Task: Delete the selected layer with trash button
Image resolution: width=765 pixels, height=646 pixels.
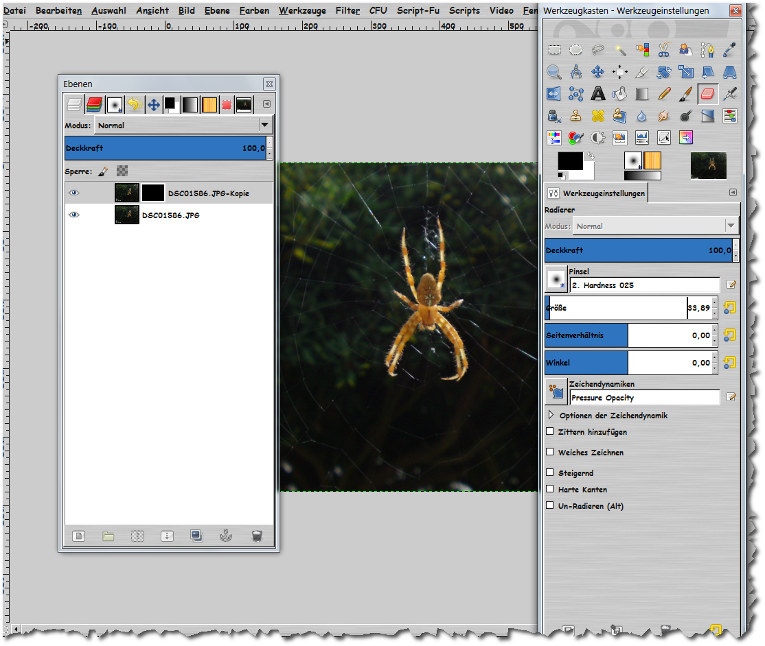Action: pos(257,536)
